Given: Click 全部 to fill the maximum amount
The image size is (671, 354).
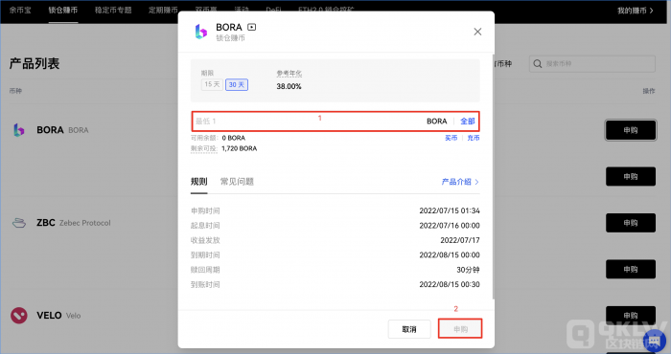Looking at the screenshot, I should point(468,122).
